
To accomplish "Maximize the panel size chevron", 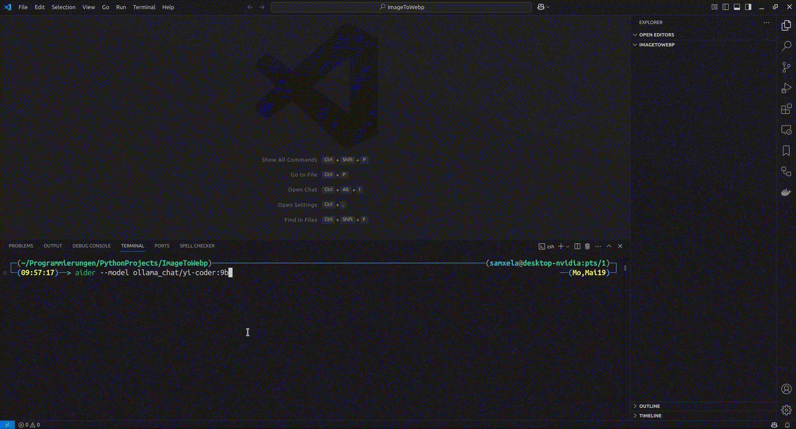I will 609,246.
